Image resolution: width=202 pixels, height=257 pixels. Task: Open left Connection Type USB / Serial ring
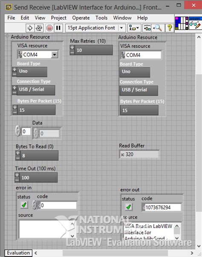point(36,90)
